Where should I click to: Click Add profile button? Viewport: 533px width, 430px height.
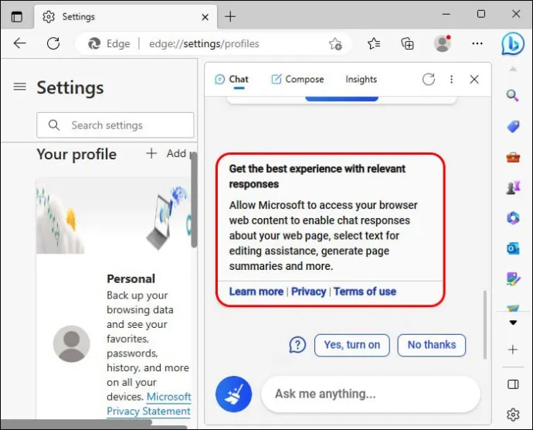pyautogui.click(x=167, y=153)
